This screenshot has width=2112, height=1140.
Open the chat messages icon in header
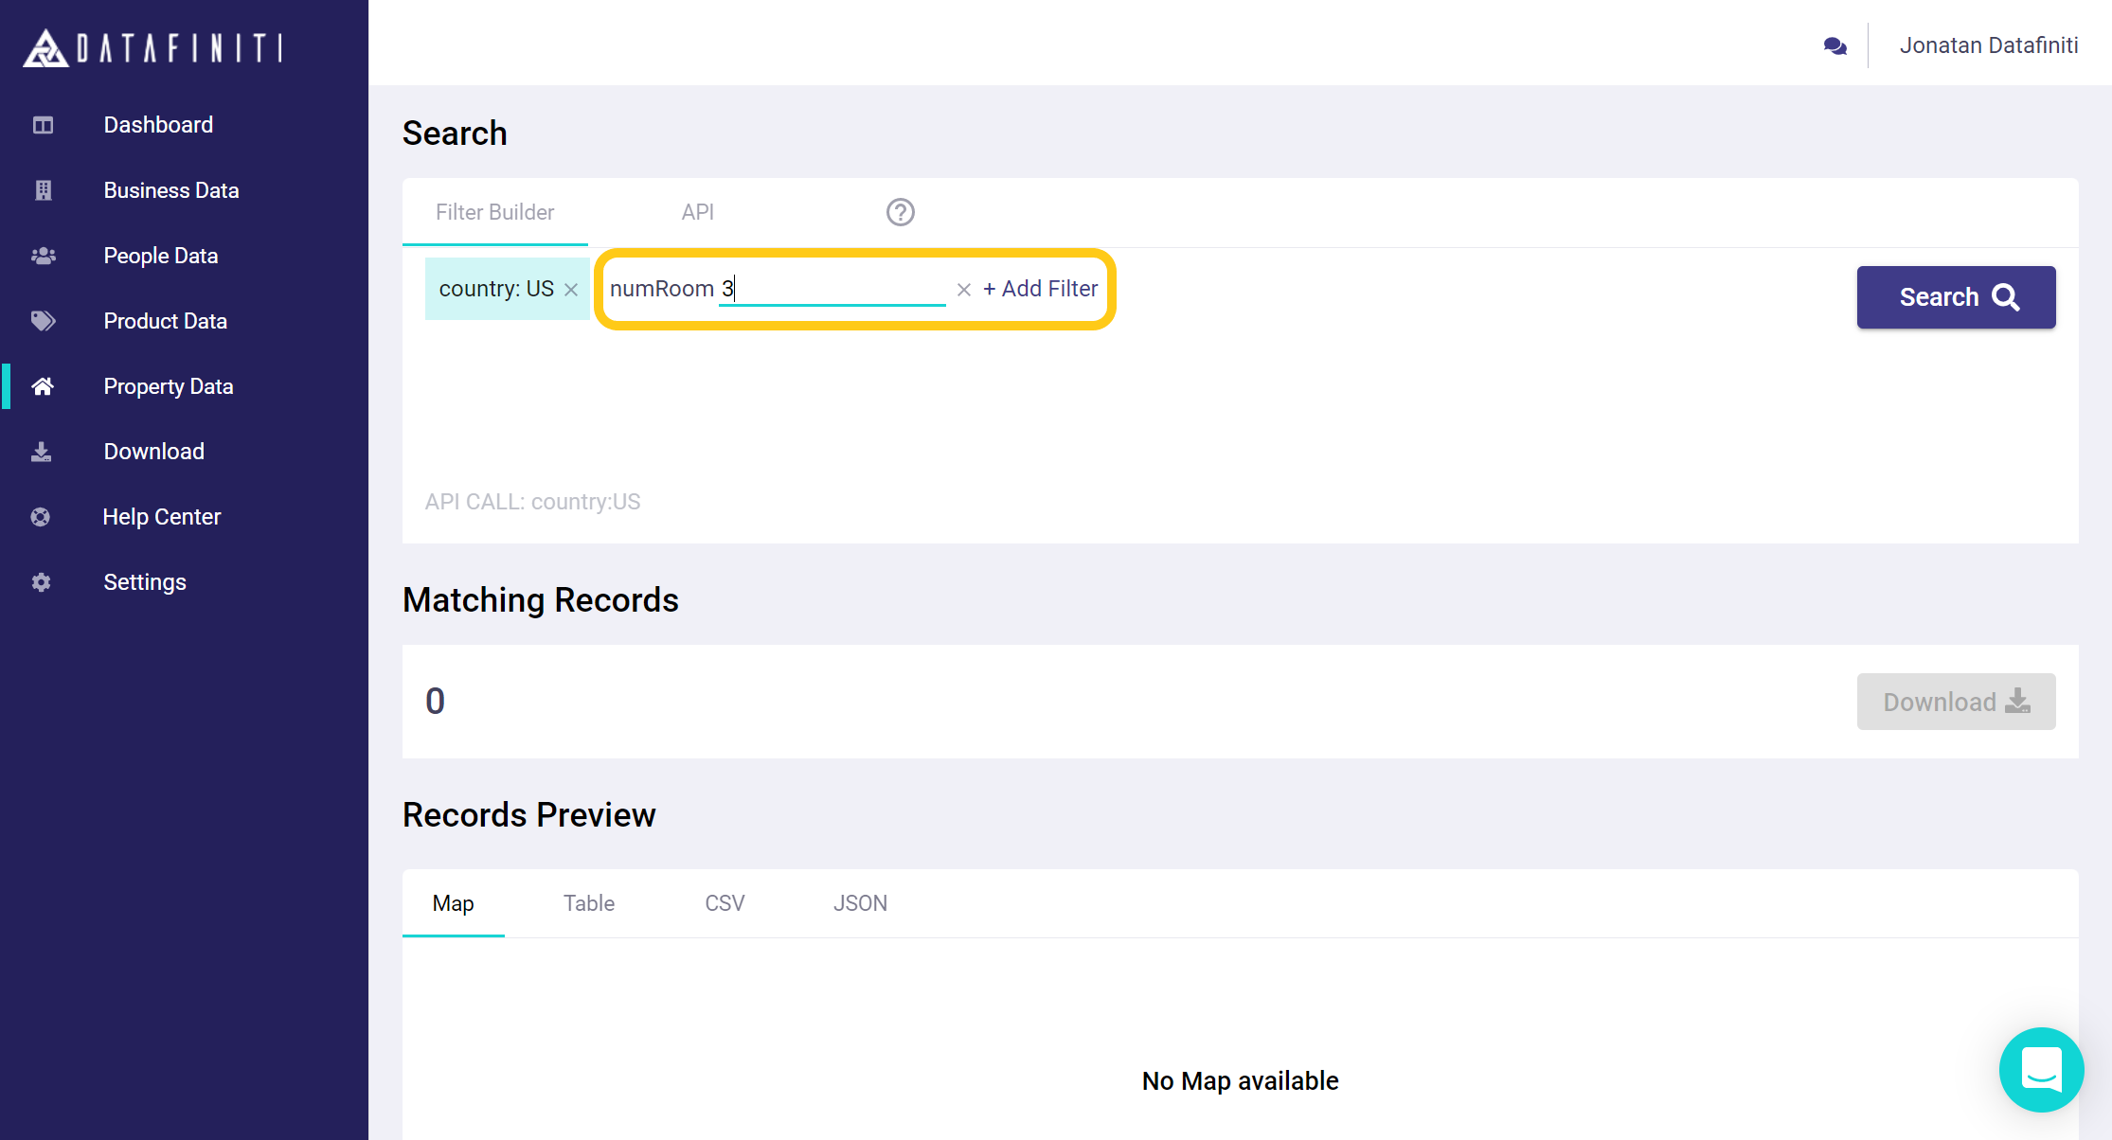click(x=1835, y=45)
